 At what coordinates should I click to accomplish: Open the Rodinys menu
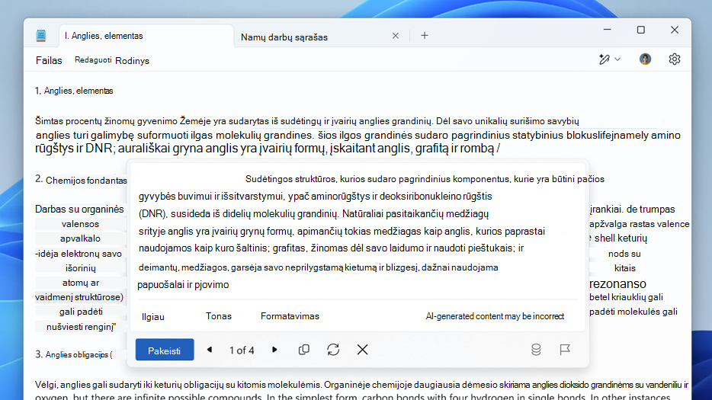click(132, 61)
